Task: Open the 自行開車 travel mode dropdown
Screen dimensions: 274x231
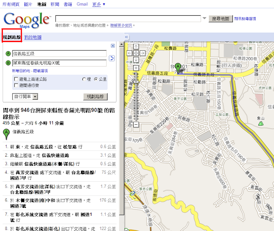Action: tap(25, 97)
